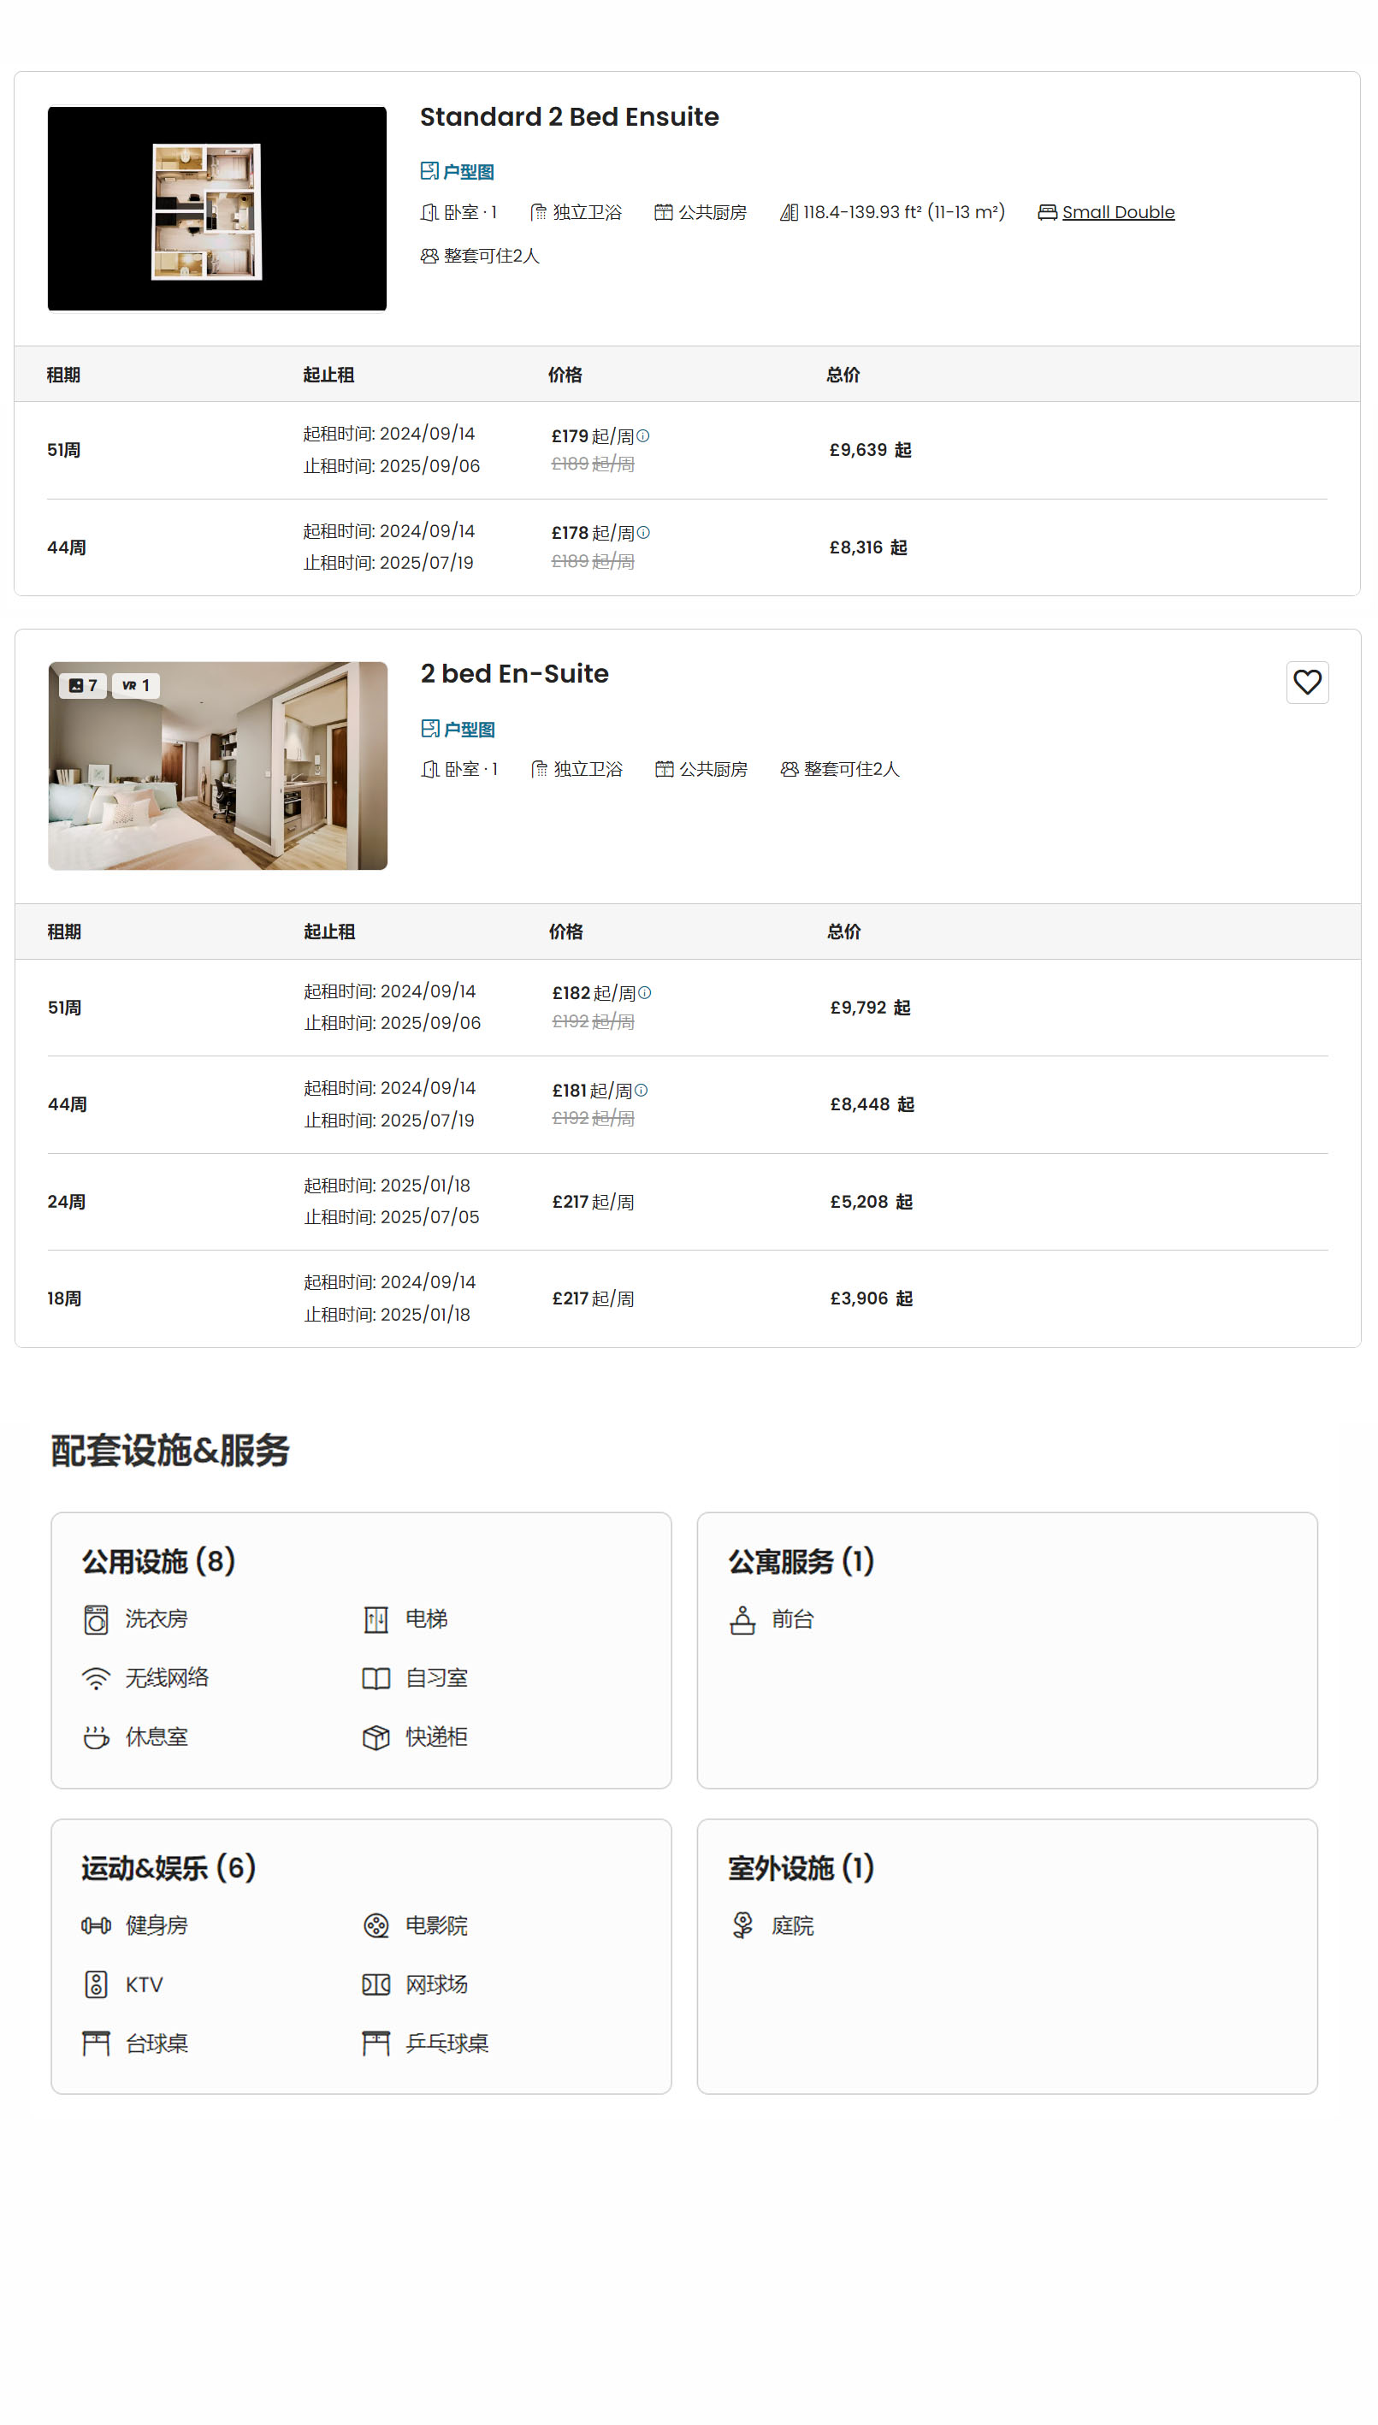Click info icon next to £179 price
Viewport: 1378px width, 2425px height.
(x=642, y=435)
